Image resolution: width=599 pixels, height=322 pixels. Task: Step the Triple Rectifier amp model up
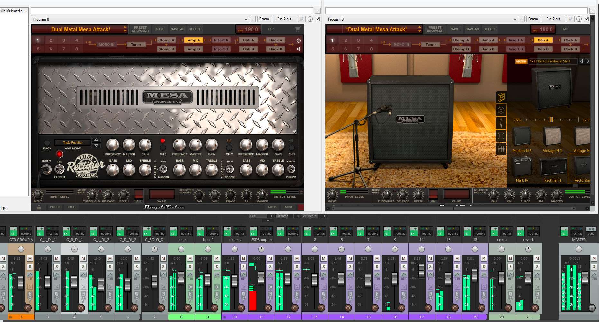click(x=96, y=139)
